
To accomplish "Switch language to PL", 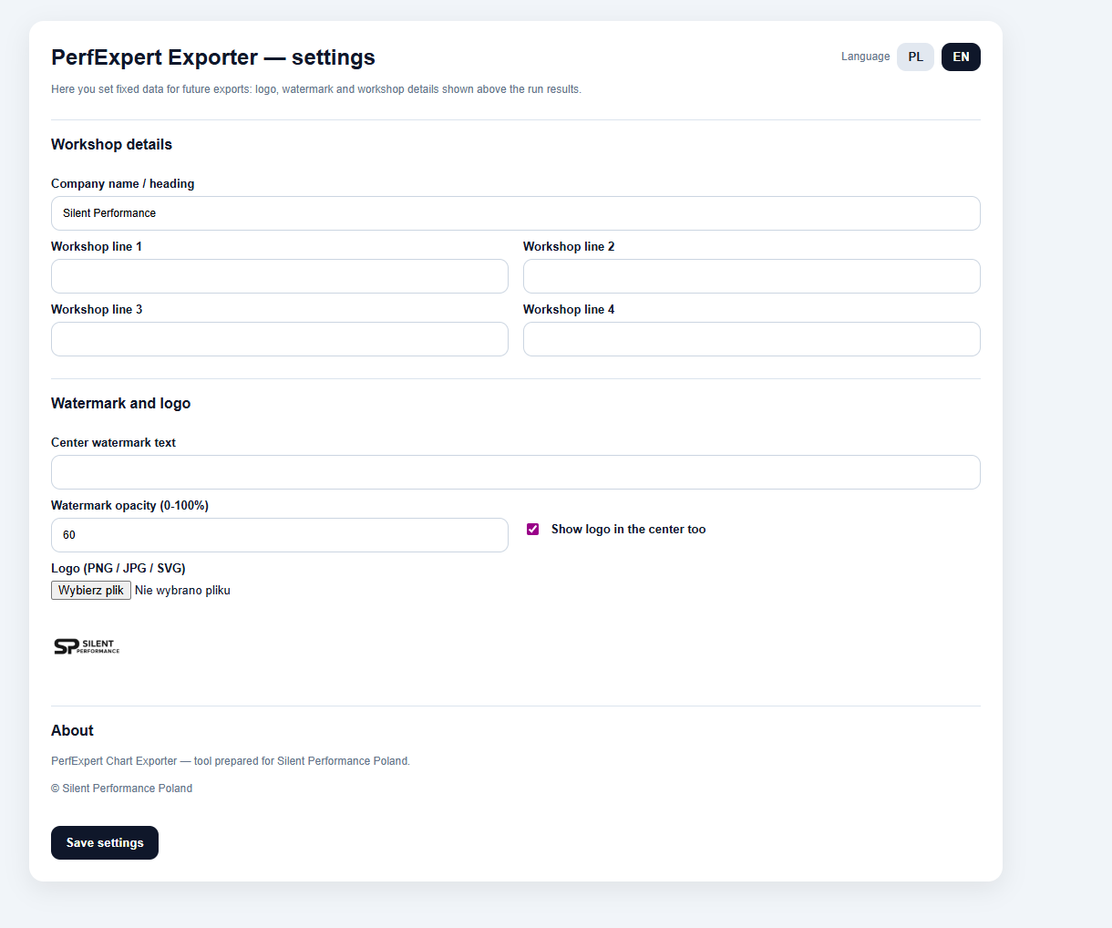I will coord(915,57).
